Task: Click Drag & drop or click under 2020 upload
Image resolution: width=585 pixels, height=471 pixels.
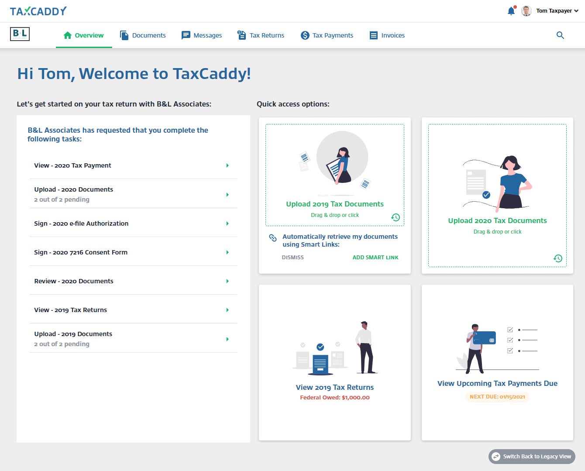Action: click(x=497, y=232)
